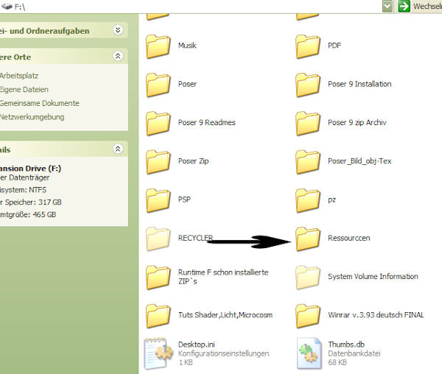
Task: Open the Netzwerkumgebung link
Action: 32,117
